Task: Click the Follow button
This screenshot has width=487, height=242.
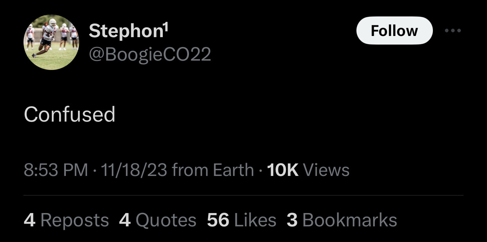Action: [394, 30]
